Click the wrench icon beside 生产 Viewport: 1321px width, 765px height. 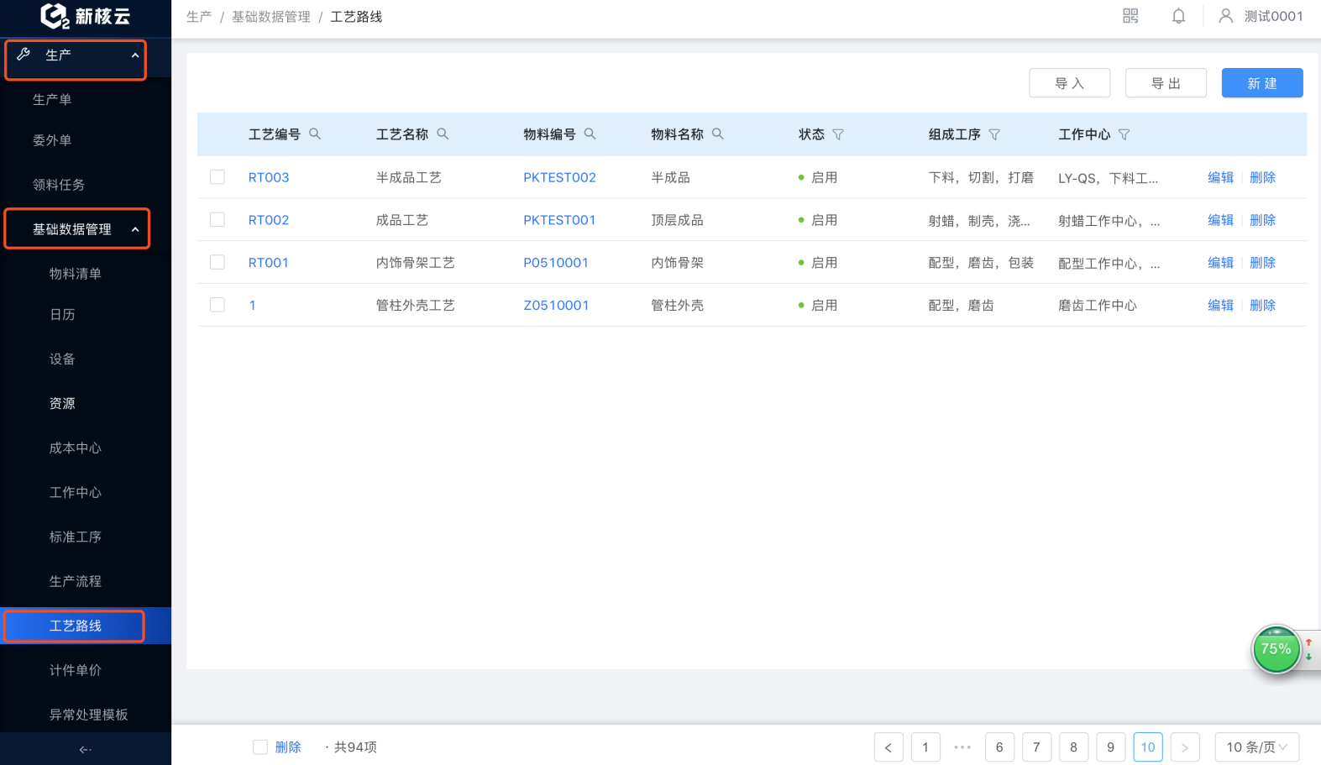click(x=24, y=55)
